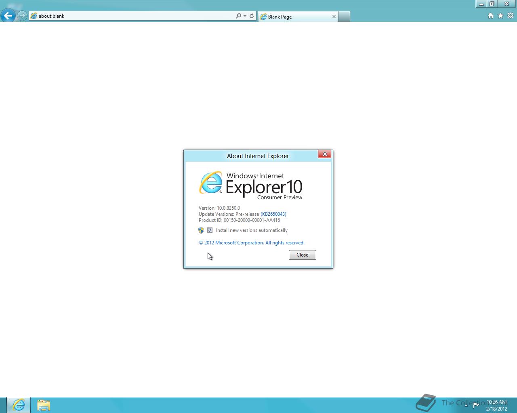This screenshot has height=413, width=517.
Task: Click the Consumer Preview label
Action: point(280,198)
